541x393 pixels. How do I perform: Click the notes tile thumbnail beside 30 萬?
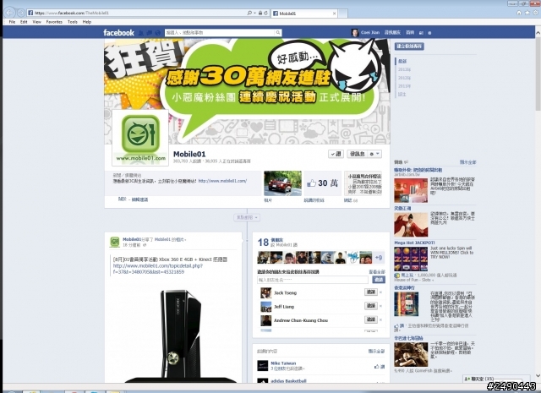click(x=363, y=183)
